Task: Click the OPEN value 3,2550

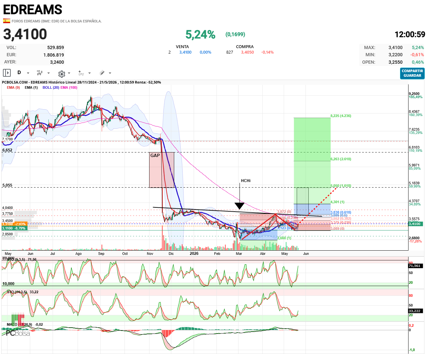Action: click(x=396, y=62)
